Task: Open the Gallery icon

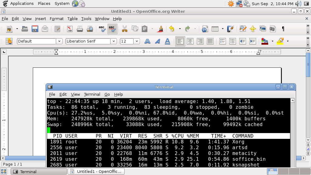Action: 263,29
